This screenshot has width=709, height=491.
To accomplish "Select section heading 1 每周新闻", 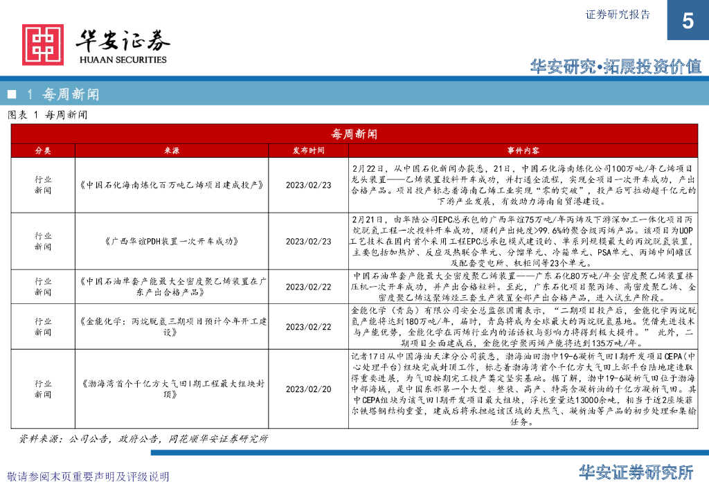I will click(63, 94).
